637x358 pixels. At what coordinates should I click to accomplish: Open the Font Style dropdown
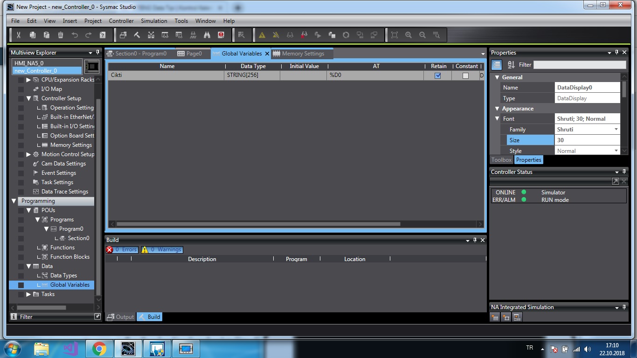click(x=616, y=151)
